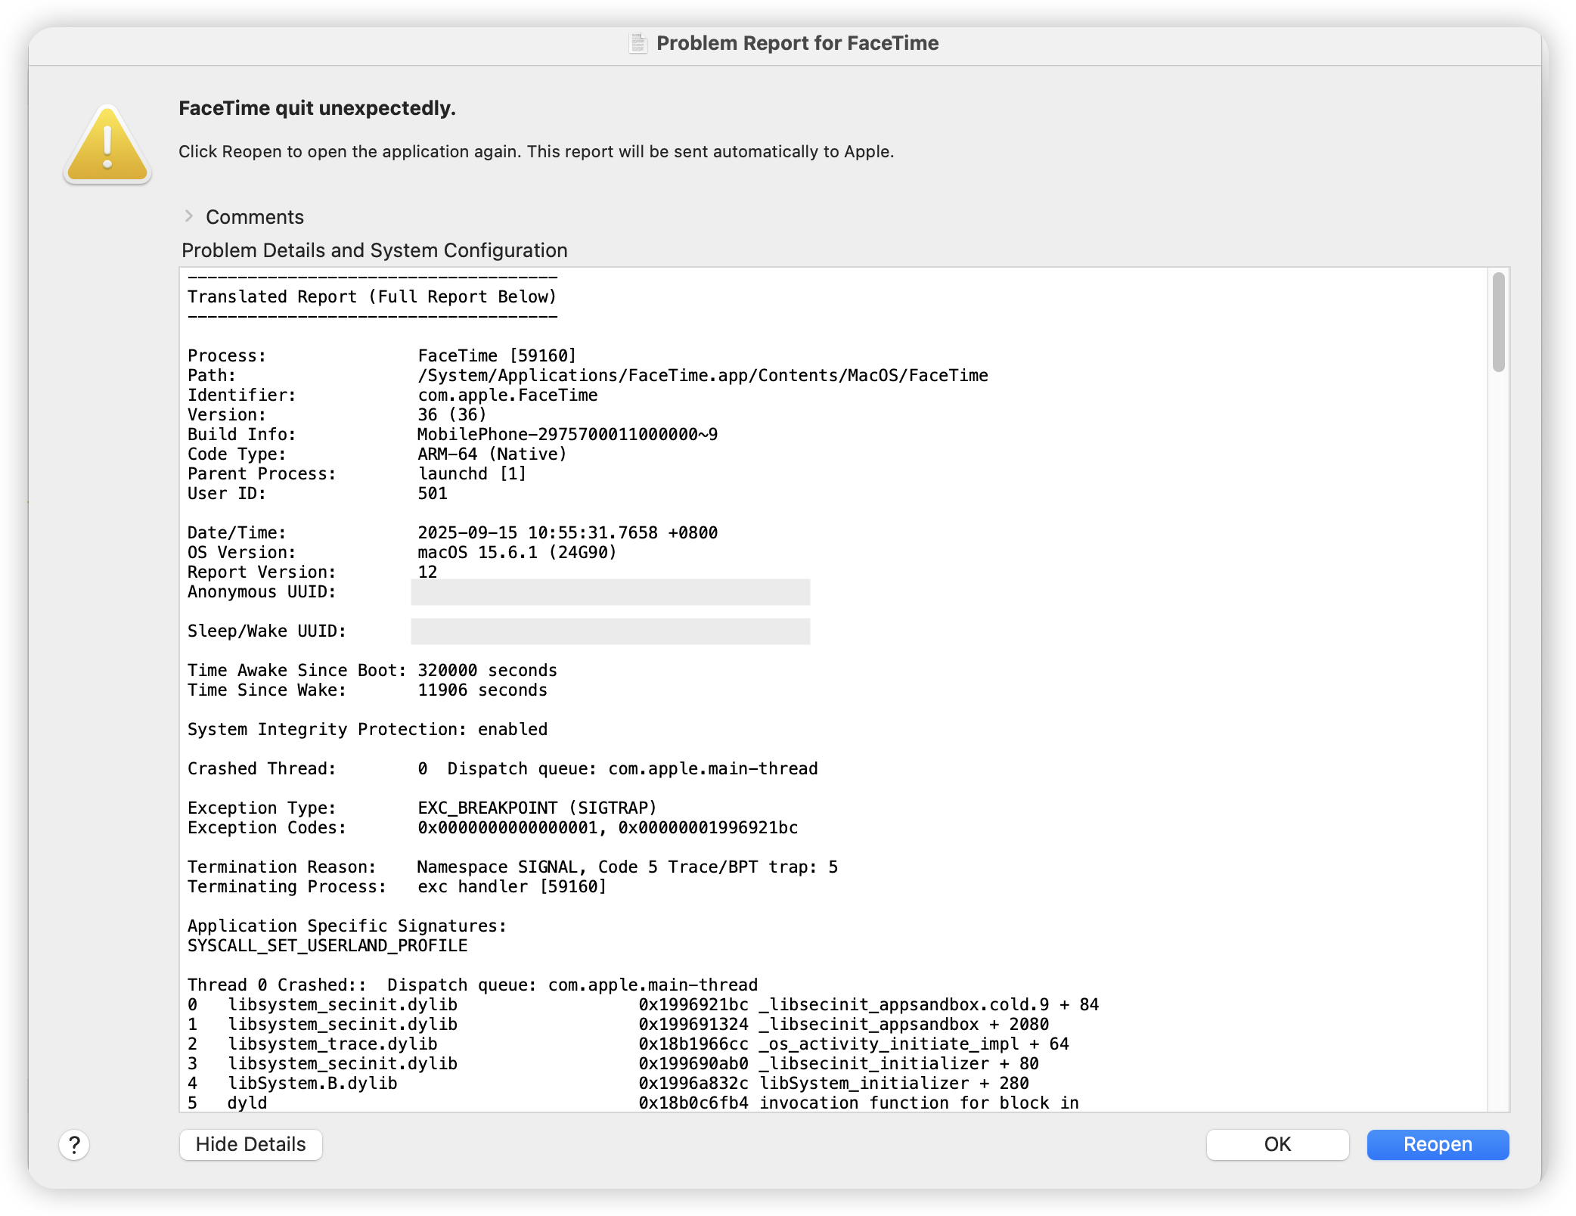
Task: Click the 'FaceTime quit unexpectedly.' heading
Action: coord(317,108)
